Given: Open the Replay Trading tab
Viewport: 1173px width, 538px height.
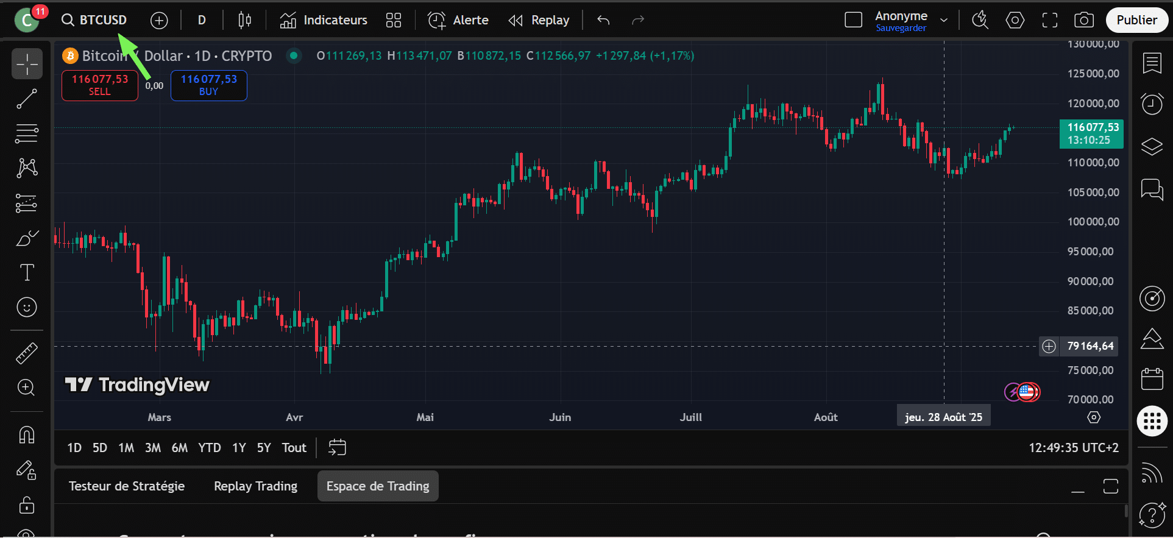Looking at the screenshot, I should click(x=255, y=486).
